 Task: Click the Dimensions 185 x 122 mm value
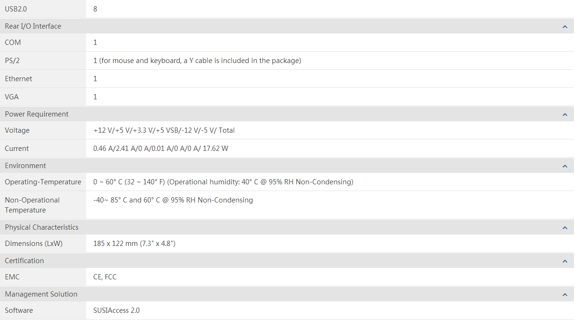(134, 244)
